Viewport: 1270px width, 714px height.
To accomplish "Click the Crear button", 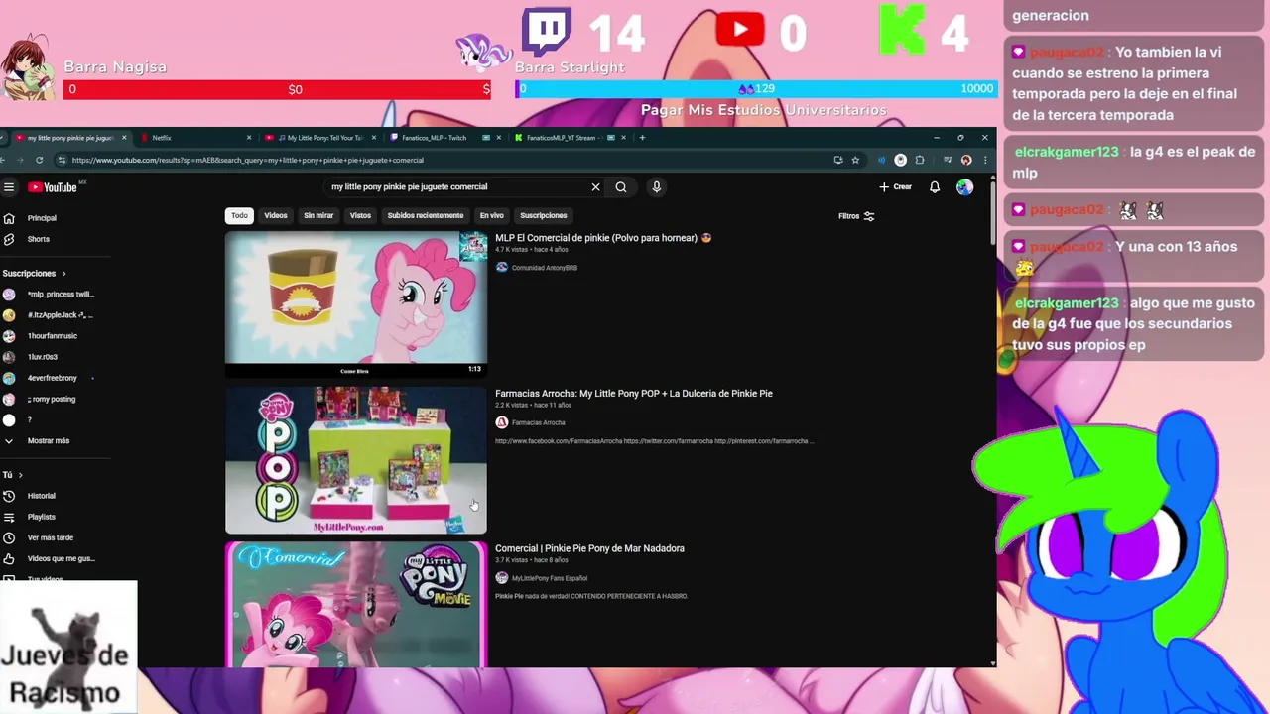I will [895, 187].
